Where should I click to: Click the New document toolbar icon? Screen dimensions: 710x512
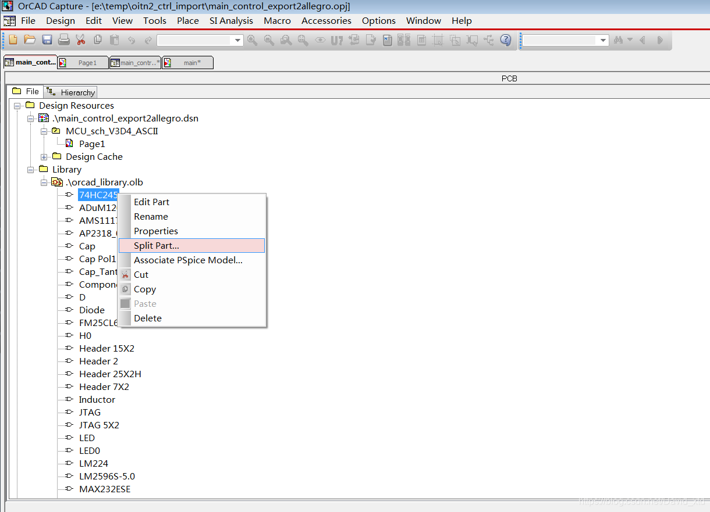click(x=13, y=40)
